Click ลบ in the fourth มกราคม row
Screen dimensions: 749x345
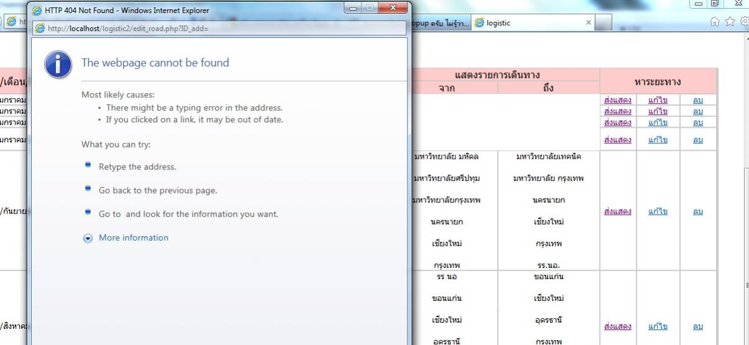click(x=698, y=140)
